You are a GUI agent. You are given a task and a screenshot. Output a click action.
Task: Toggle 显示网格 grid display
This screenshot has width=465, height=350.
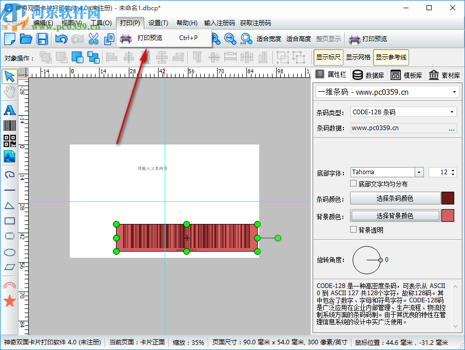[x=358, y=57]
